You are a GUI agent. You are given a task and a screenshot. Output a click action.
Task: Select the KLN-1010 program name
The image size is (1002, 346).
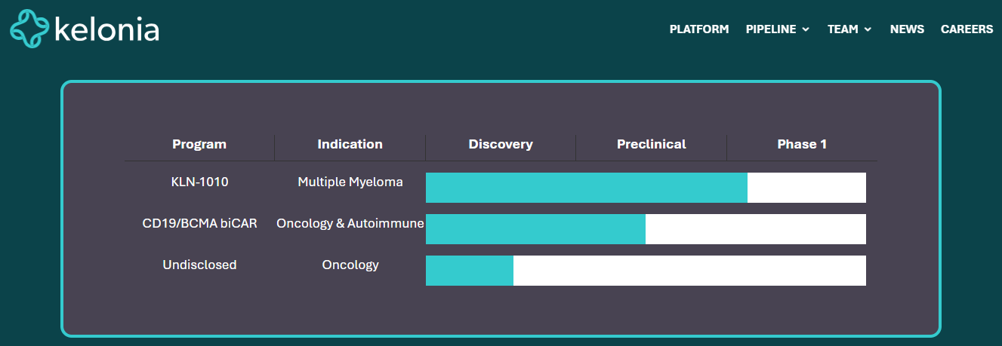pyautogui.click(x=199, y=182)
